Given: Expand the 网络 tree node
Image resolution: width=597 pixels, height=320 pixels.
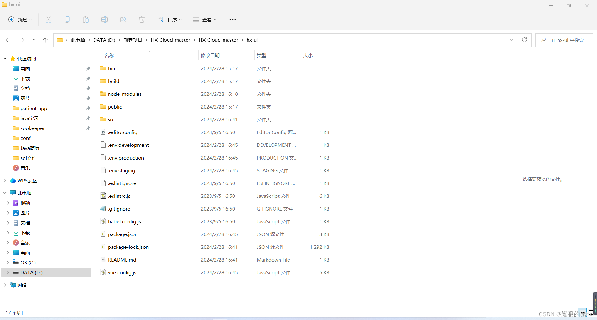Looking at the screenshot, I should pos(5,285).
